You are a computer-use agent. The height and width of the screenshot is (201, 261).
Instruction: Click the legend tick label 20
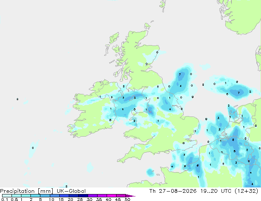[70, 199]
